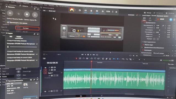Open the Эффекты panel tab
This screenshot has height=99, width=176.
point(24,6)
